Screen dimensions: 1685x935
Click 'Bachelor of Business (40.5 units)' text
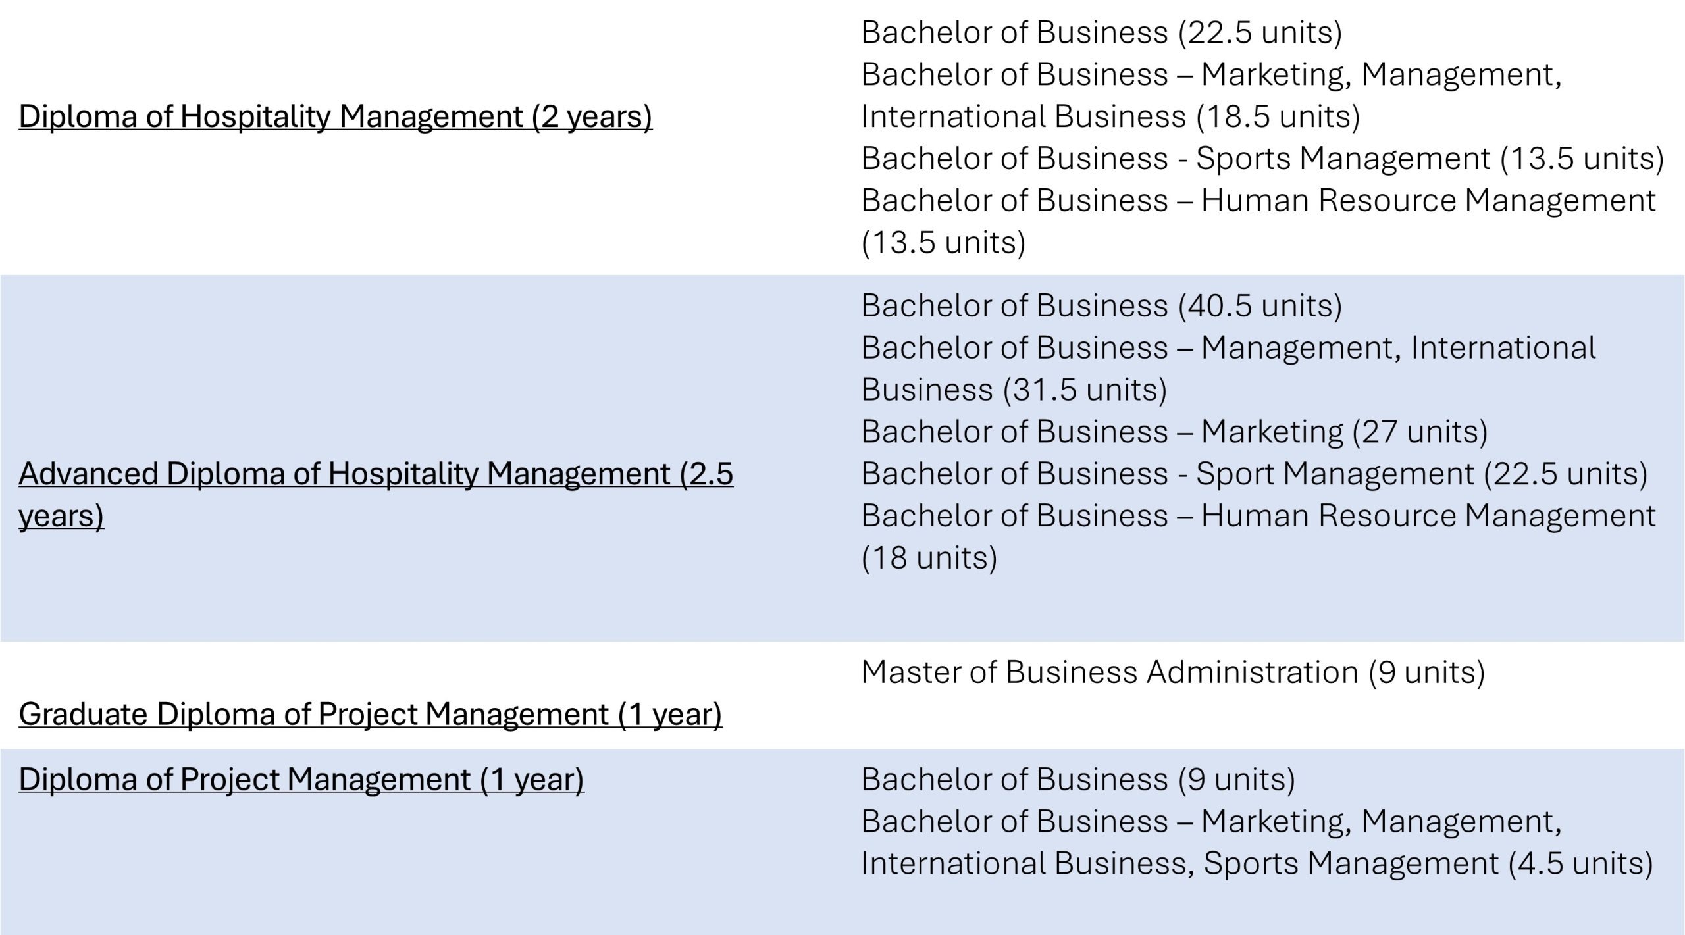pos(1101,306)
